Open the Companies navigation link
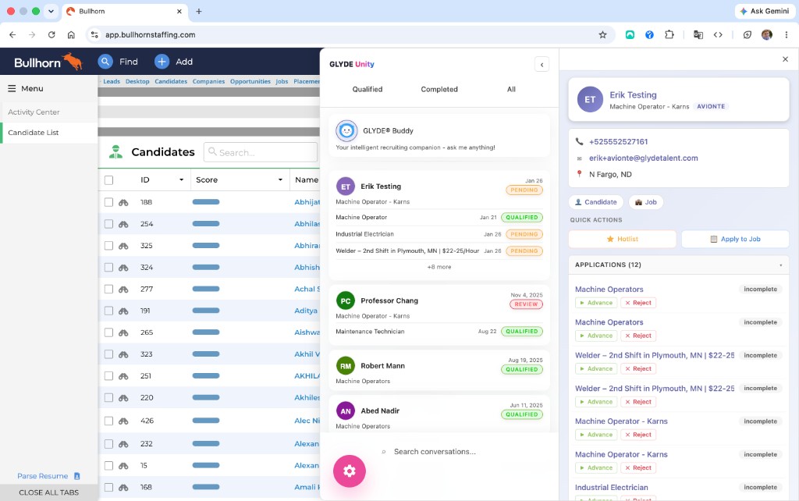The height and width of the screenshot is (501, 799). coord(208,81)
